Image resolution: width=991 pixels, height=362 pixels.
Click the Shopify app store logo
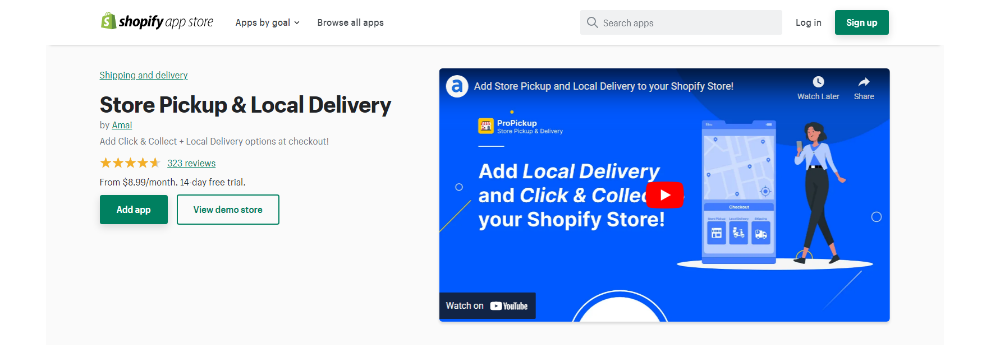click(157, 21)
